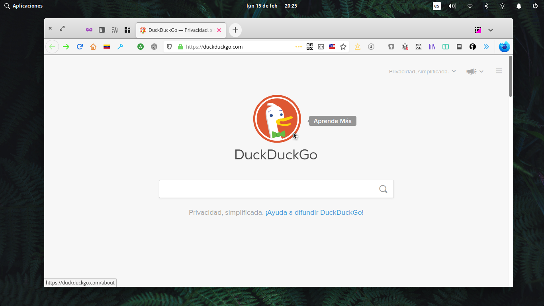Click the slanted bars icon in tab bar
This screenshot has width=544, height=306.
115,30
